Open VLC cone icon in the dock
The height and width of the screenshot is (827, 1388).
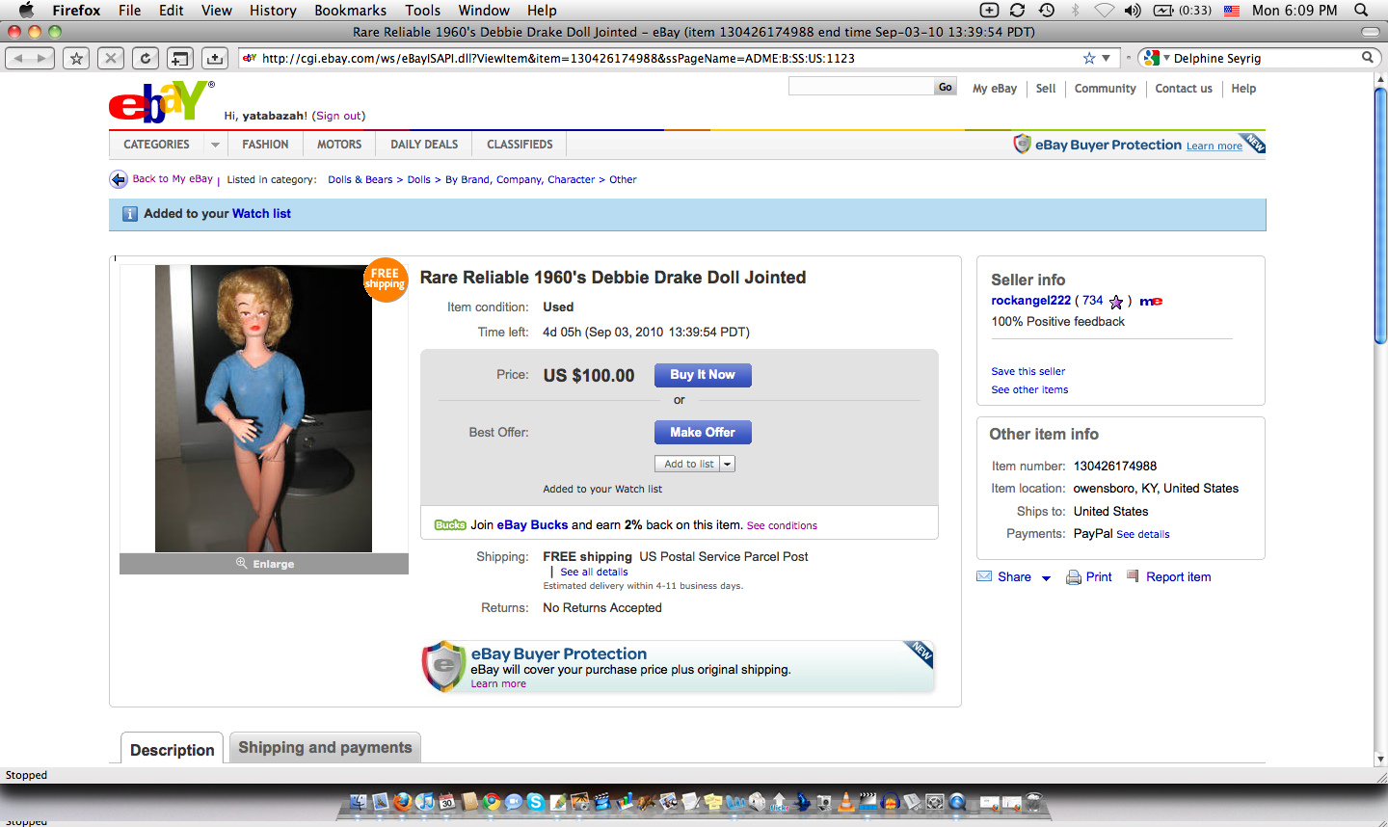(x=845, y=802)
